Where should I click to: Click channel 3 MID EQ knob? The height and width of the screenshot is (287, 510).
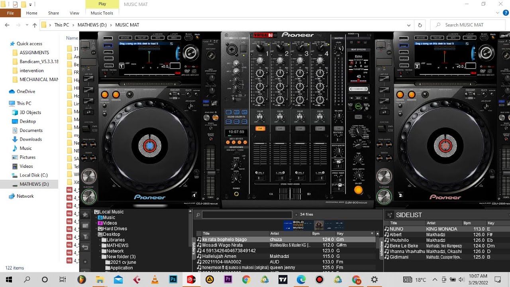(300, 86)
